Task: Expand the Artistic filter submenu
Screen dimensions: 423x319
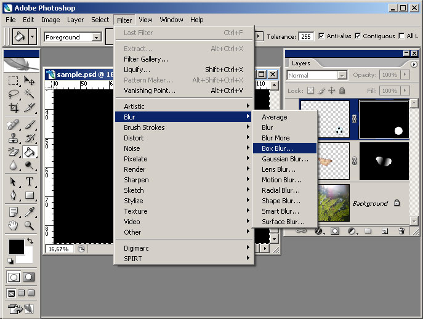Action: (185, 107)
